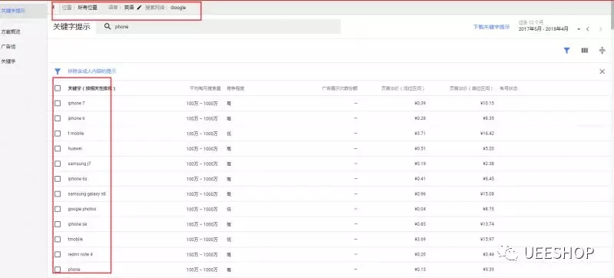This screenshot has width=614, height=278.
Task: Sort by 竞争程度 column header
Action: pyautogui.click(x=235, y=88)
